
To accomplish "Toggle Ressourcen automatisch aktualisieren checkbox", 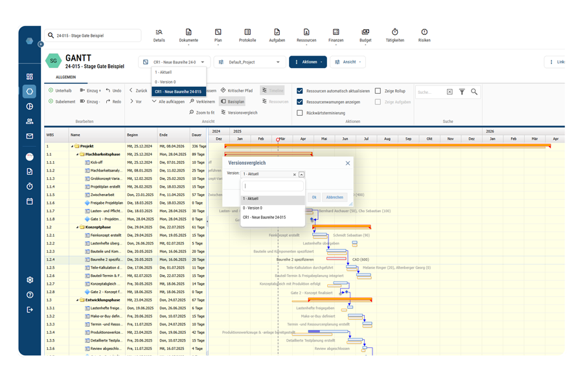I will pyautogui.click(x=300, y=91).
